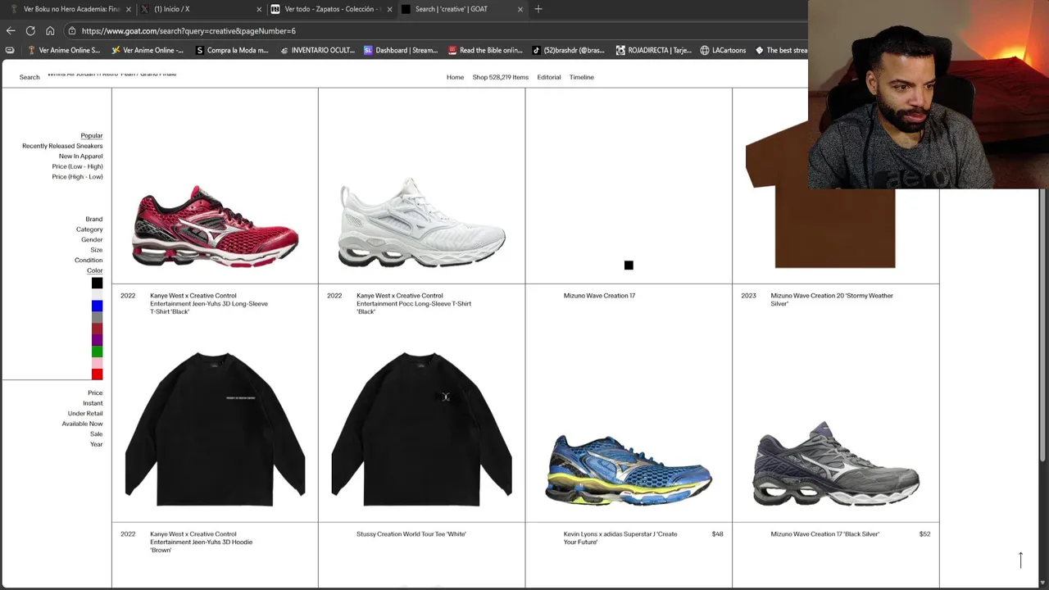The image size is (1049, 590).
Task: Open 'Stussy Creation World Tour Tee White'
Action: tap(411, 534)
